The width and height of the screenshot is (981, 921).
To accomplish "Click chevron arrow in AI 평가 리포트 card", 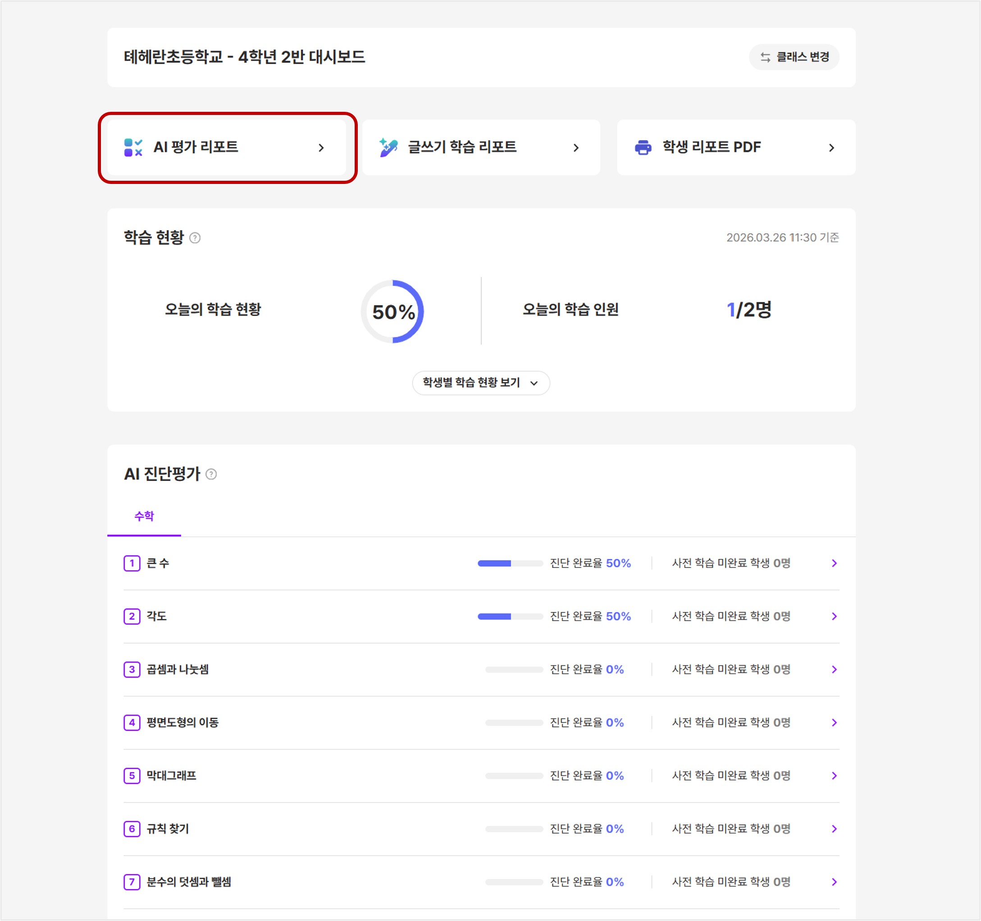I will click(x=321, y=147).
